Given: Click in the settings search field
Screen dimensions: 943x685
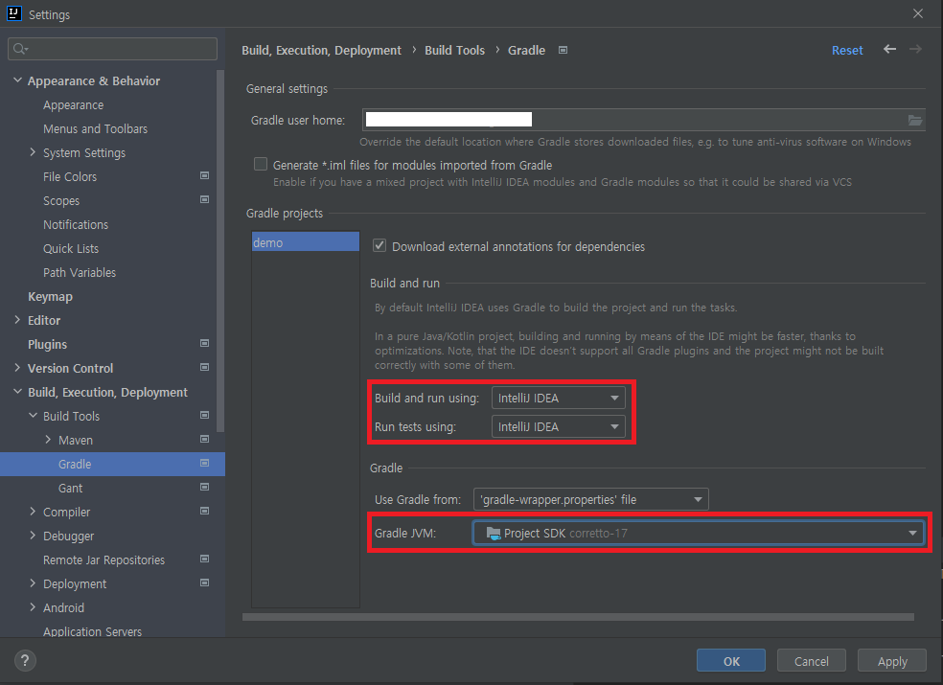Looking at the screenshot, I should [112, 49].
